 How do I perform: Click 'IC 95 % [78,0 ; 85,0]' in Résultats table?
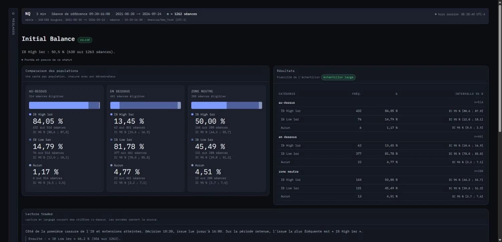[466, 154]
